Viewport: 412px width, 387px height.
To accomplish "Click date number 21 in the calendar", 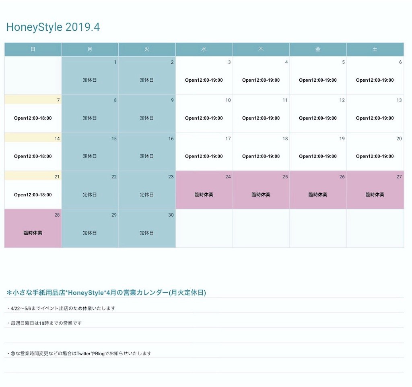I will [57, 177].
